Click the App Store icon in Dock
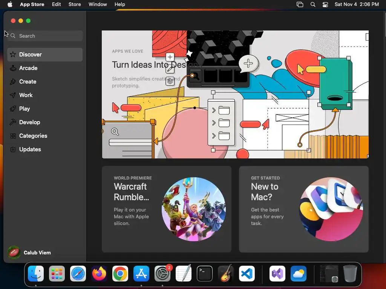Viewport: 386px width, 289px height. click(141, 274)
